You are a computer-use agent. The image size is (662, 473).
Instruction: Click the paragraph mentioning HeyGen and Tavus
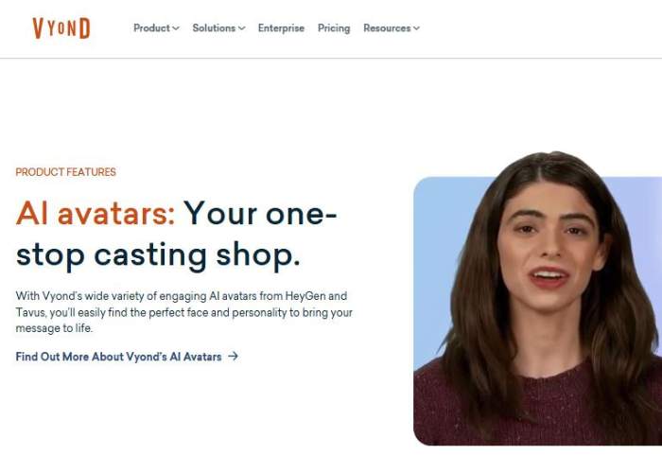(184, 312)
